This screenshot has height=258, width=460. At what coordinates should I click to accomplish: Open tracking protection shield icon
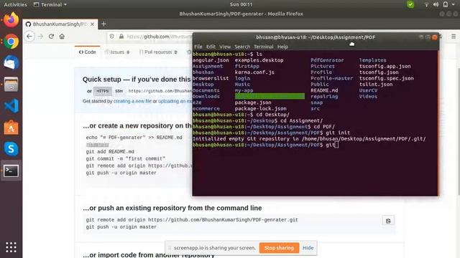(112, 37)
